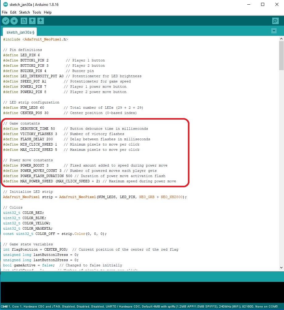Save the sketch using the Save icon
Image resolution: width=284 pixels, height=310 pixels.
click(41, 21)
